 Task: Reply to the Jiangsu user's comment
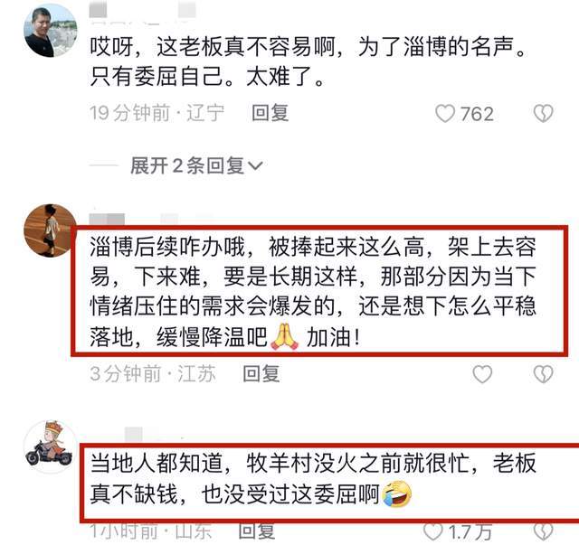click(x=261, y=374)
